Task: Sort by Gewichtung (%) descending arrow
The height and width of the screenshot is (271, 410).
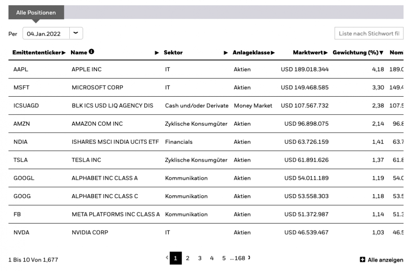Action: pos(381,53)
